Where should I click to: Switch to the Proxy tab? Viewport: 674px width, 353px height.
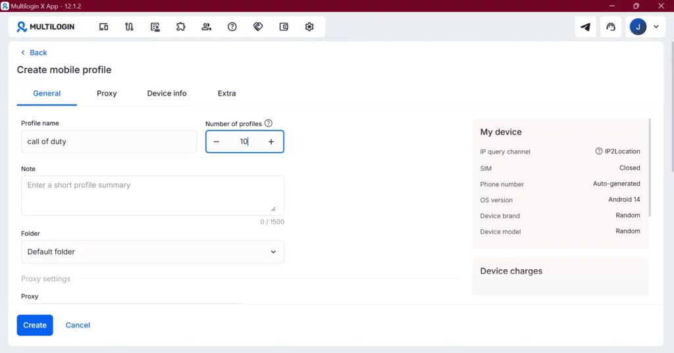coord(107,94)
